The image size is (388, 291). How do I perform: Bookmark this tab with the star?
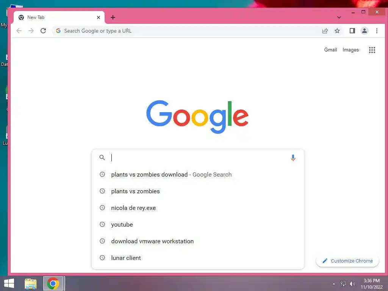337,31
